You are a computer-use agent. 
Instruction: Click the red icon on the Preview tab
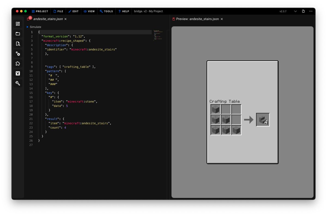[174, 19]
